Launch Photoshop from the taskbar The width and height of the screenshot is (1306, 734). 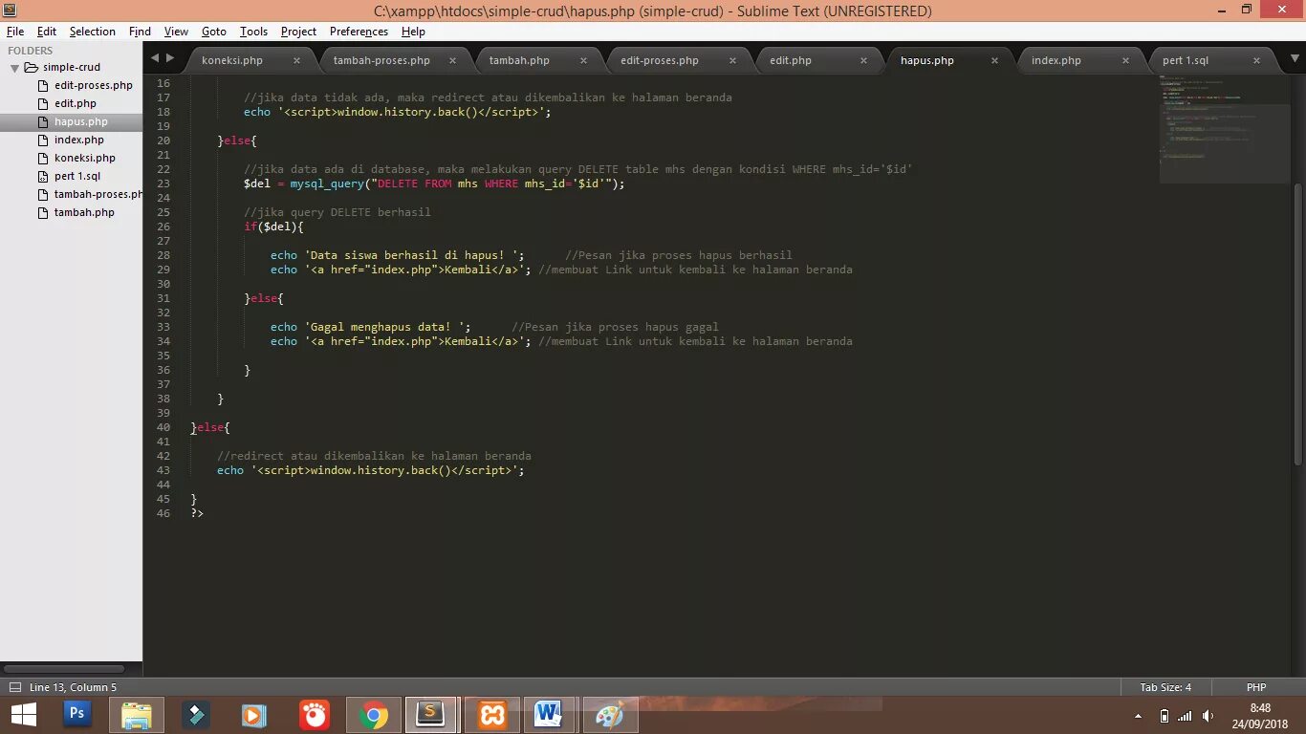[x=77, y=714]
